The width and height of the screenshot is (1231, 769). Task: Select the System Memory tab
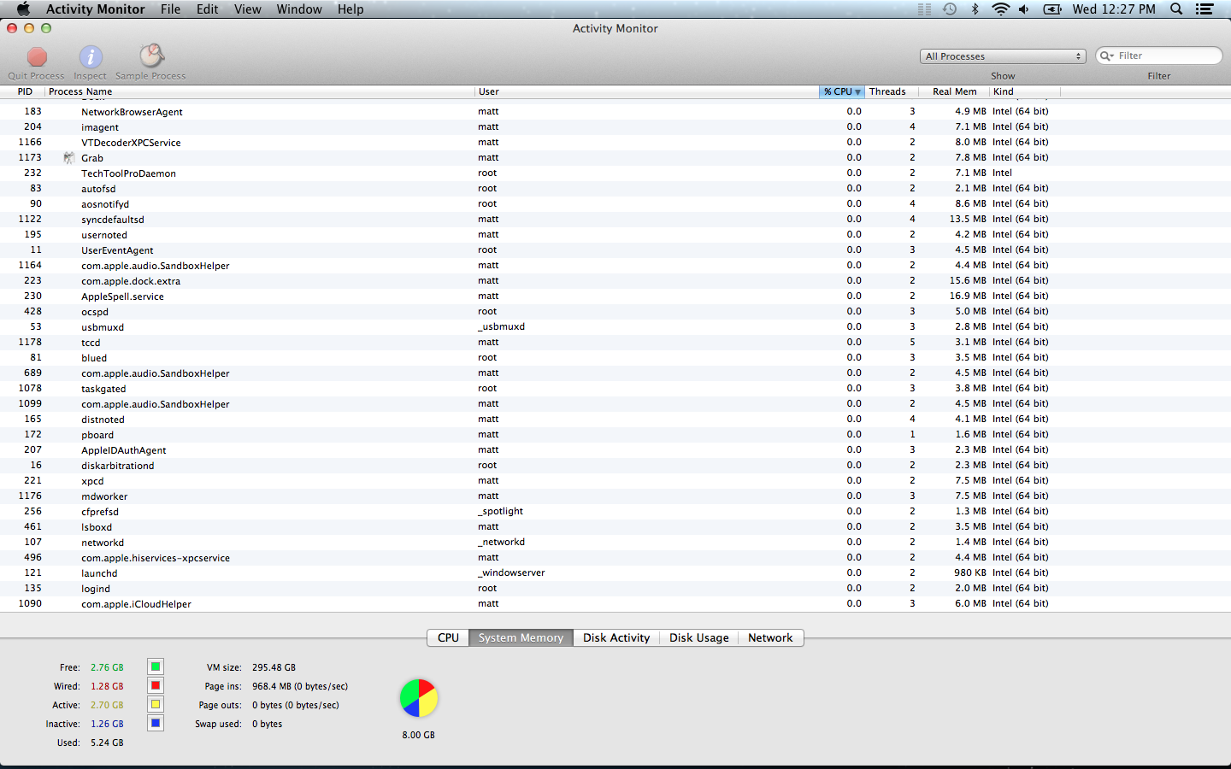pyautogui.click(x=521, y=637)
